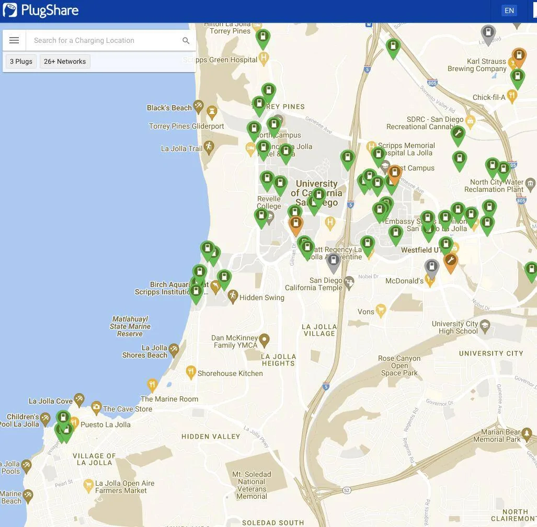Click the La Jolla Trail hiking marker
The width and height of the screenshot is (537, 527).
[x=209, y=147]
